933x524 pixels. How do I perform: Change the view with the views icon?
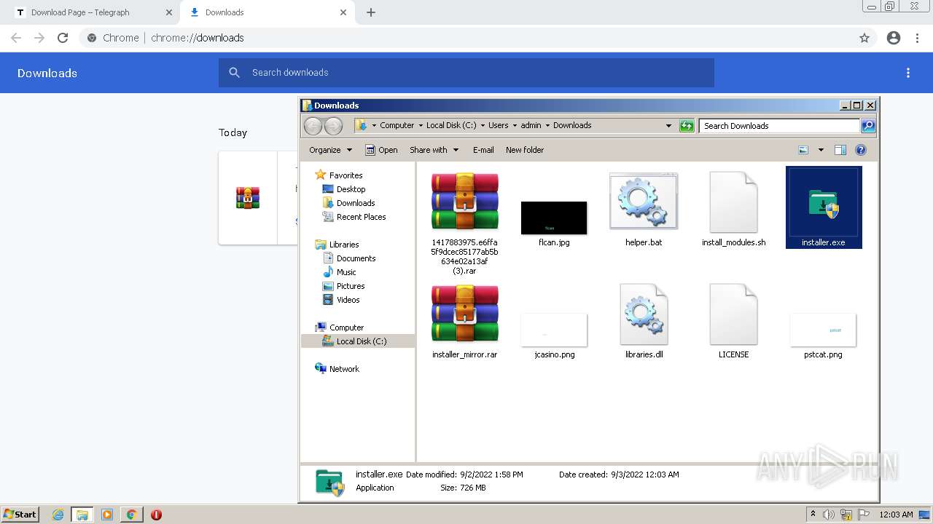803,150
